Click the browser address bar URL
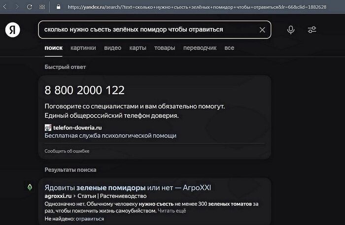 (x=197, y=7)
